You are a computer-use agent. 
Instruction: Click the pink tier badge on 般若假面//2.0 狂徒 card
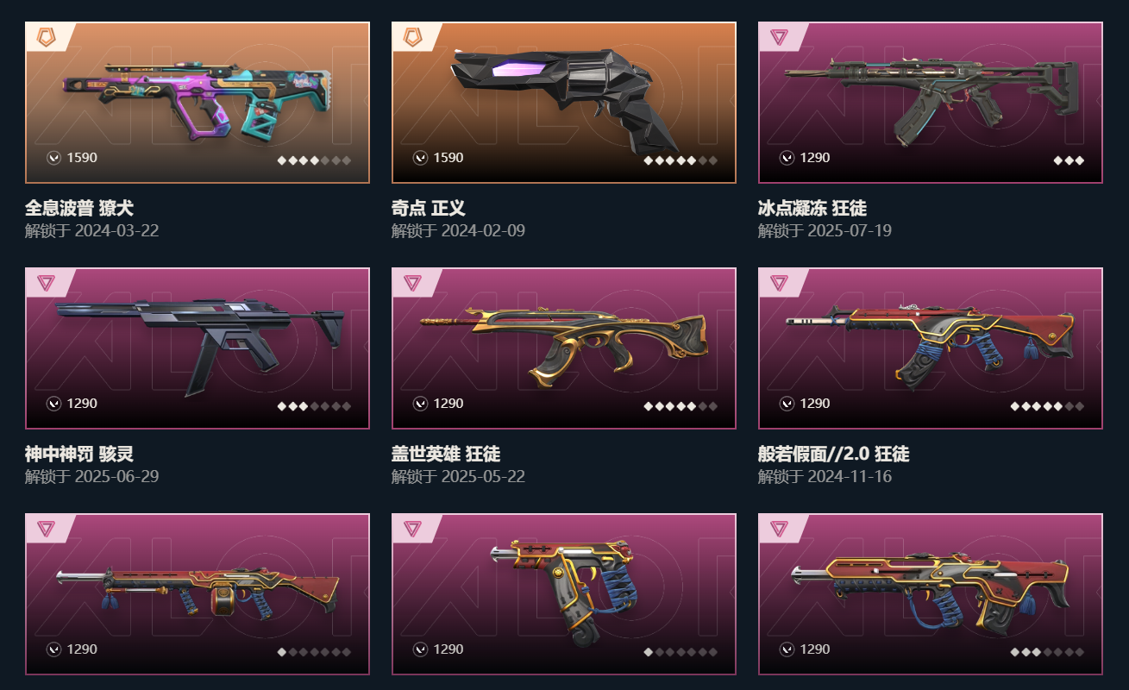tap(779, 283)
